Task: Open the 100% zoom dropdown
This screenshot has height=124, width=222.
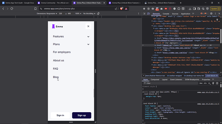Action: pyautogui.click(x=78, y=13)
